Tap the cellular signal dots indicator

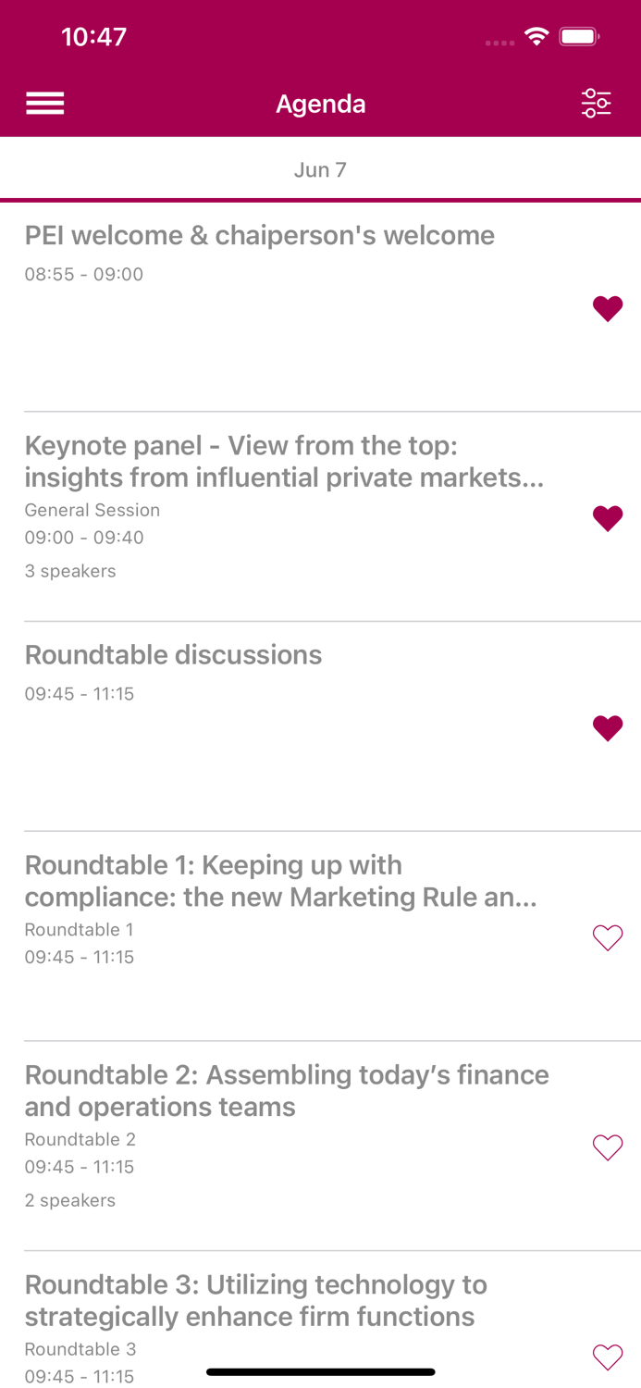pos(499,43)
